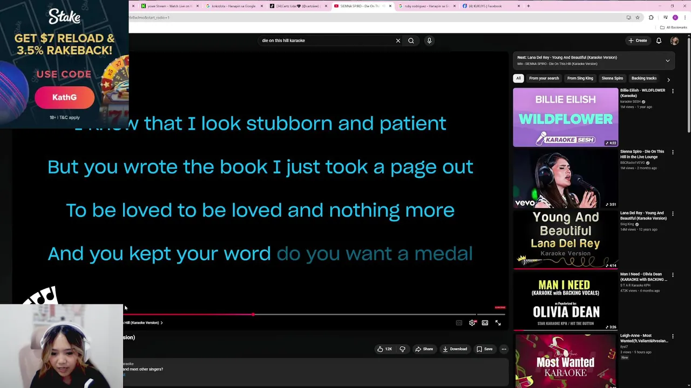Open options for Leigh-Anne Most Wanted video
Viewport: 691px width, 388px height.
tap(673, 337)
